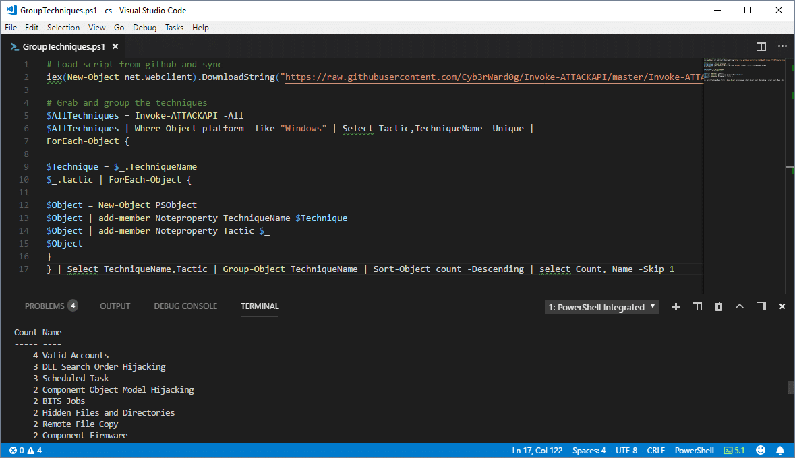Click Sort-Object on line 17
795x458 pixels.
tap(402, 269)
